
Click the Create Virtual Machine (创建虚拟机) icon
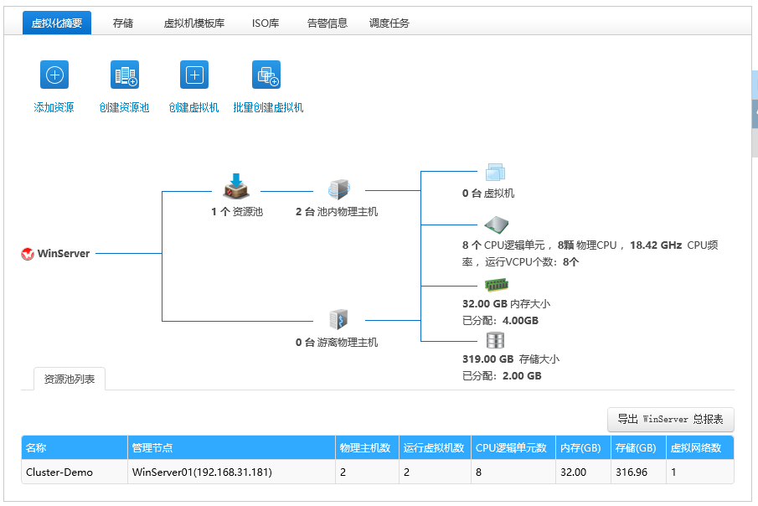(x=194, y=75)
